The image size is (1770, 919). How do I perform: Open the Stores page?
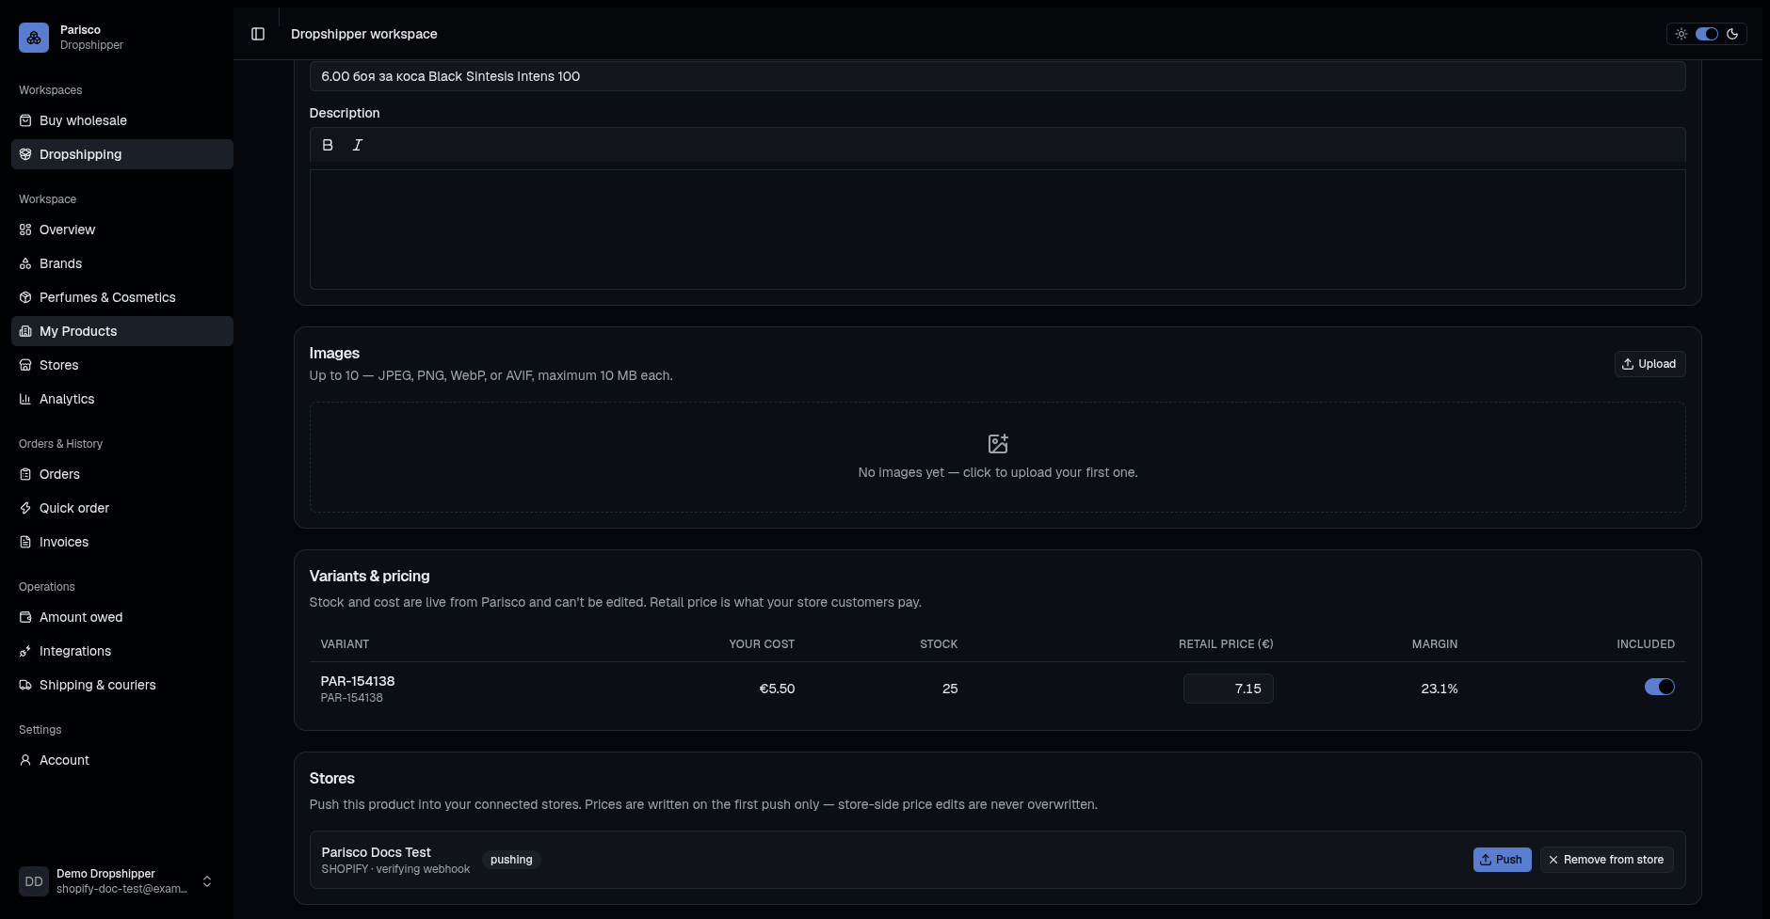coord(122,365)
